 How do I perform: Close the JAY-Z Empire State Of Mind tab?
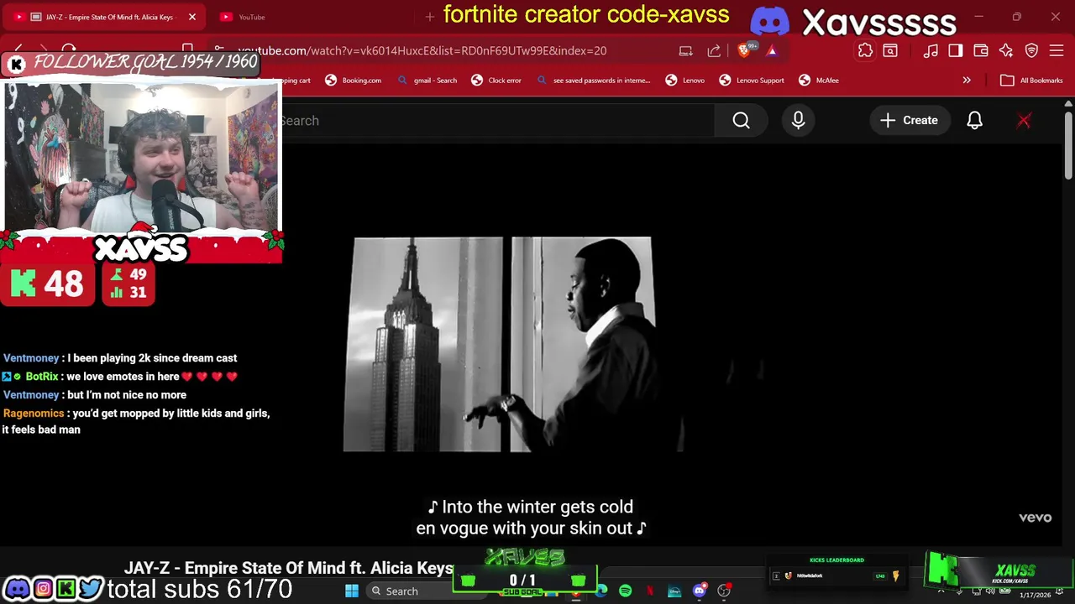pos(191,17)
